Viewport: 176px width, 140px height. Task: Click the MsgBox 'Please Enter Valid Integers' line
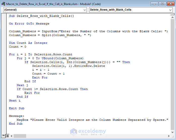[x=93, y=120]
